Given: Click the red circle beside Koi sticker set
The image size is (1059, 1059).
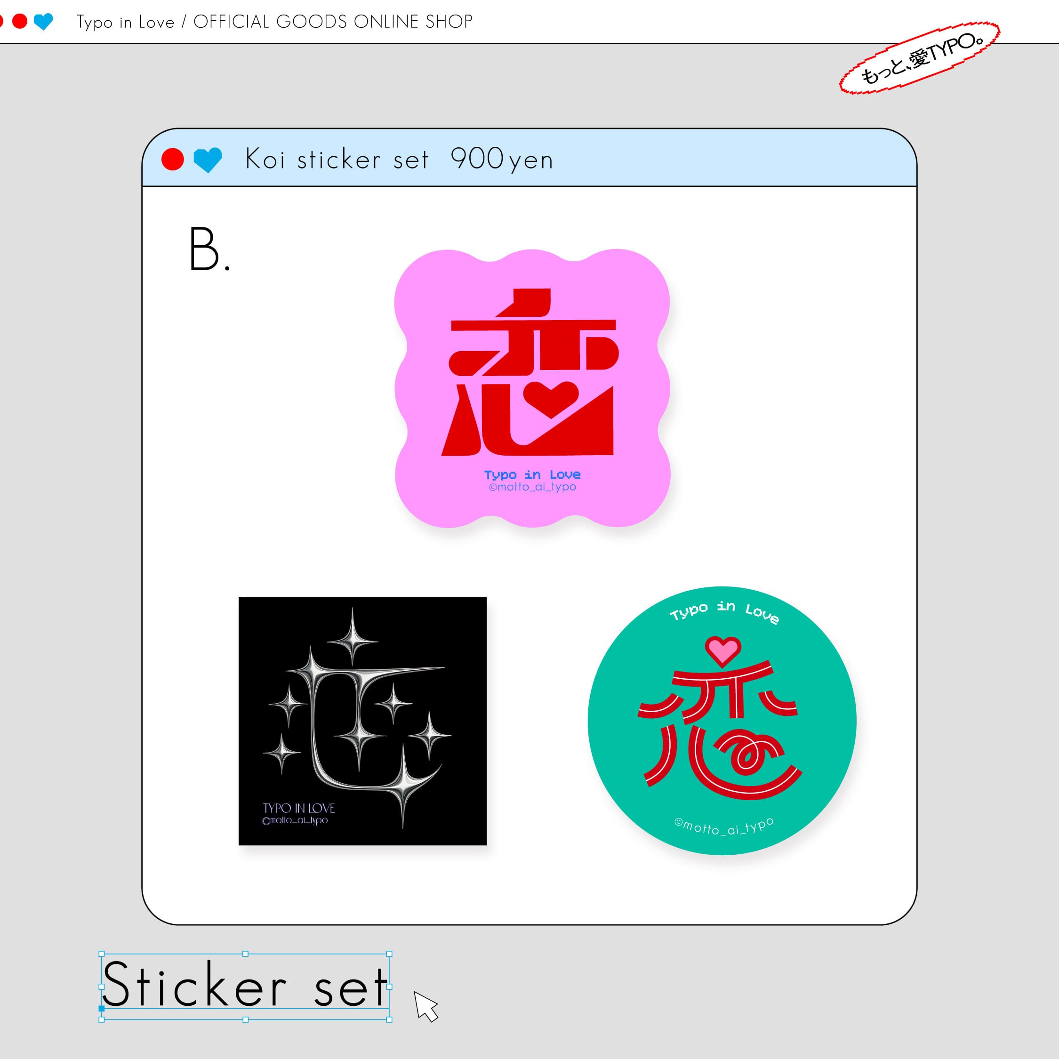Looking at the screenshot, I should pos(173,160).
